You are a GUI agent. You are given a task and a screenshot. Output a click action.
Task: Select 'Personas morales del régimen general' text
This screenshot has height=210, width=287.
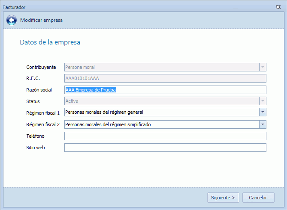click(104, 112)
